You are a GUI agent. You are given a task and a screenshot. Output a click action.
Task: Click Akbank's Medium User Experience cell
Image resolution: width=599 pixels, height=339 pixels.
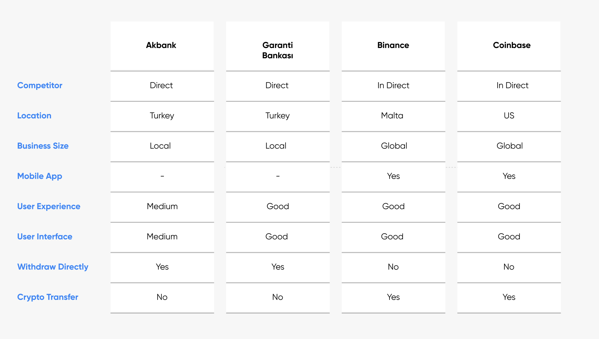coord(162,206)
